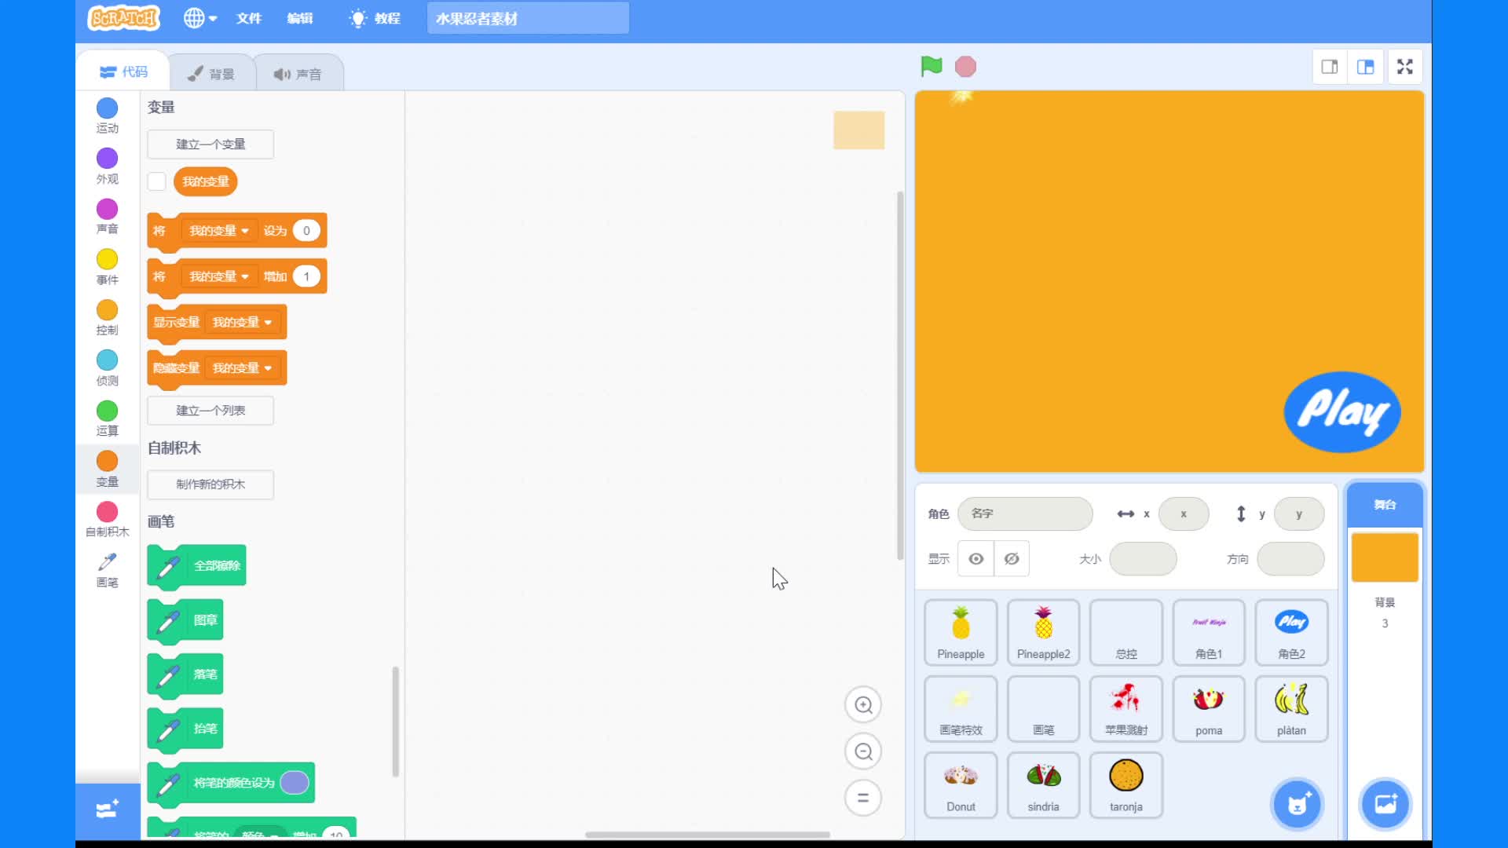Click the value 0 in 设为 block

coord(306,230)
